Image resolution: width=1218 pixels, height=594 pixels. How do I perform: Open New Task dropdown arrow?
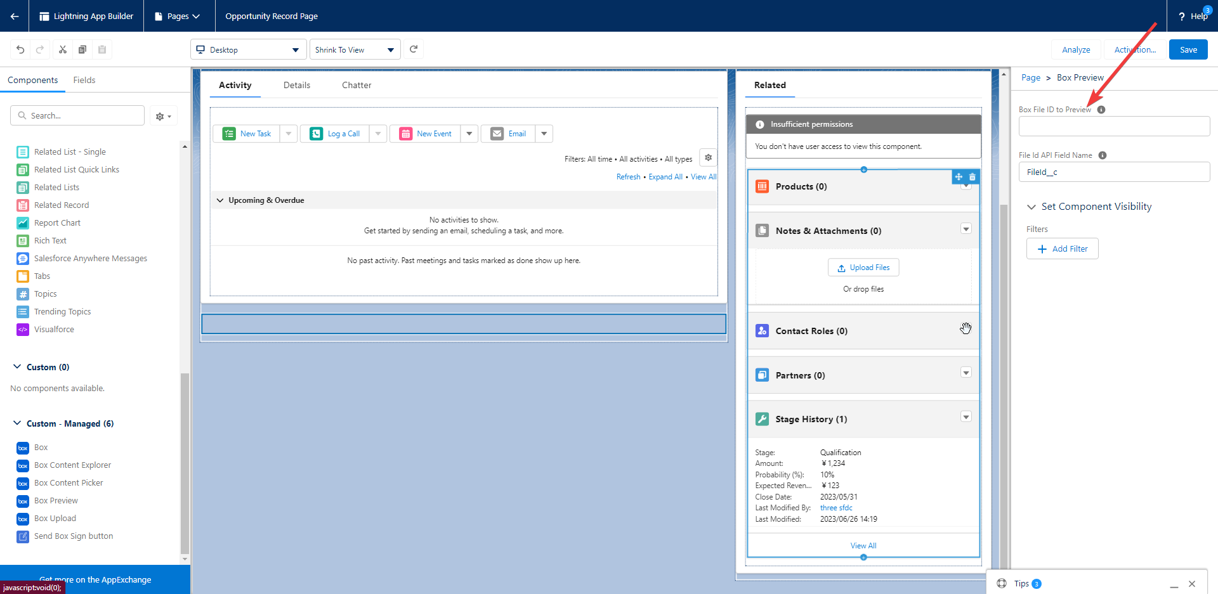click(289, 134)
